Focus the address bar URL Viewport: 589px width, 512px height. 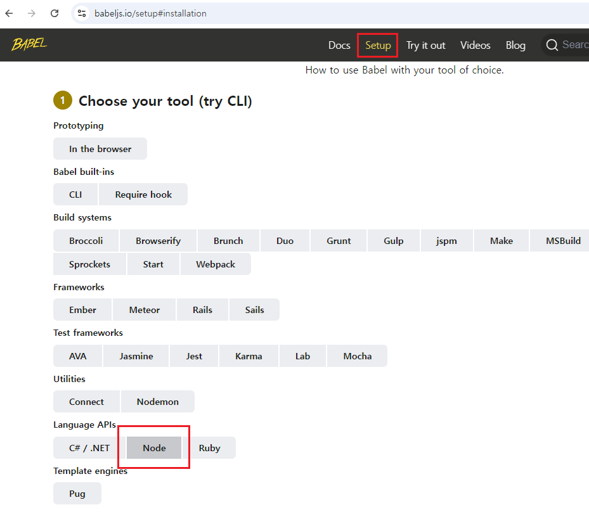150,13
